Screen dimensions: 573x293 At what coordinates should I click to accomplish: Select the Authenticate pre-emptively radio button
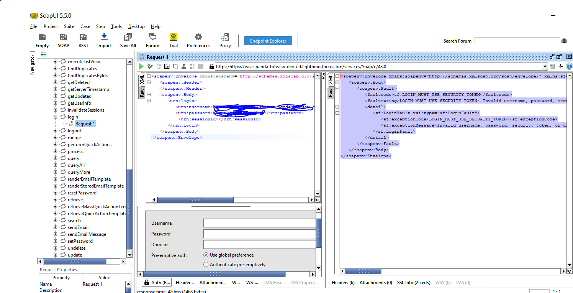click(206, 264)
